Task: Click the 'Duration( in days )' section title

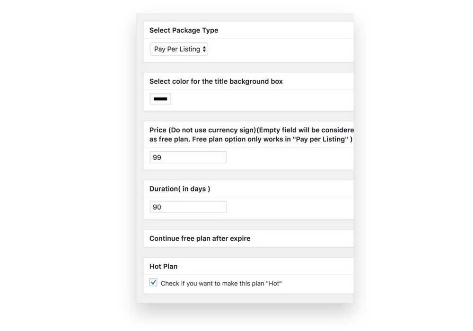Action: 180,189
